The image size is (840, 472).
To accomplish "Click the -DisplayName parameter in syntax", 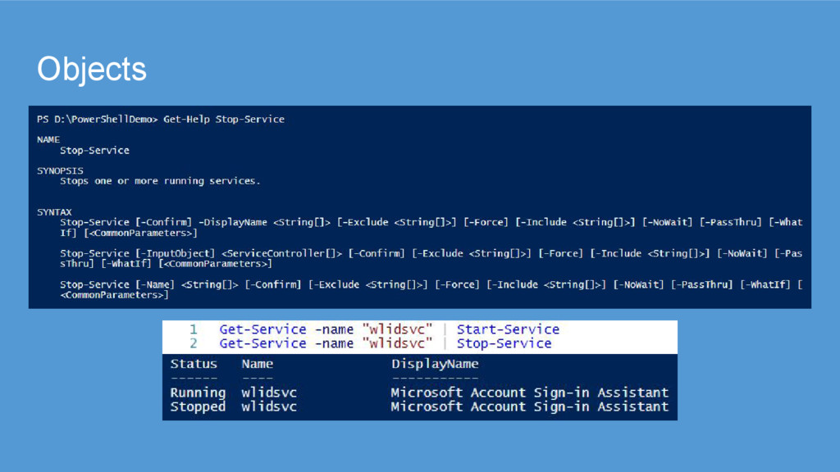I will pyautogui.click(x=234, y=223).
